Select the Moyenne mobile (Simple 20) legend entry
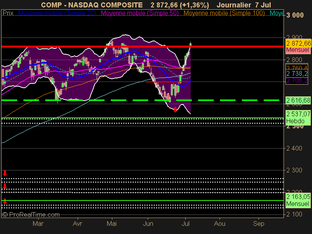Image resolution: width=312 pixels, height=234 pixels. coord(57,13)
